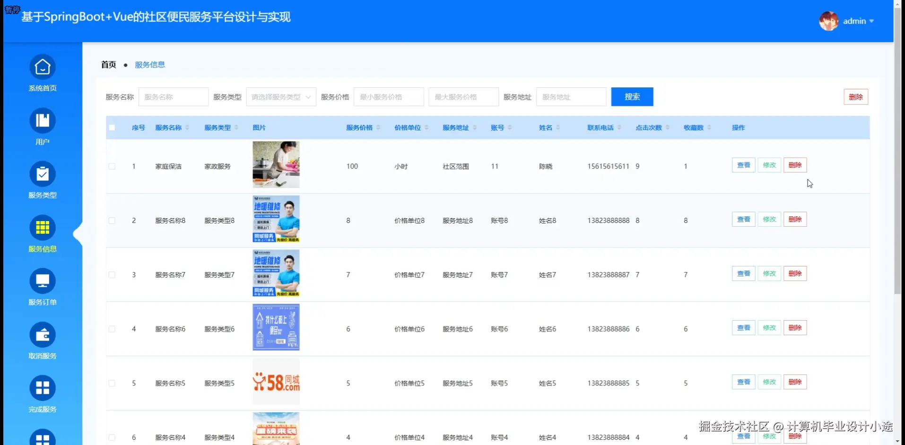Screen dimensions: 905x445
Task: Click the top-right batch 删除 button
Action: pos(856,97)
